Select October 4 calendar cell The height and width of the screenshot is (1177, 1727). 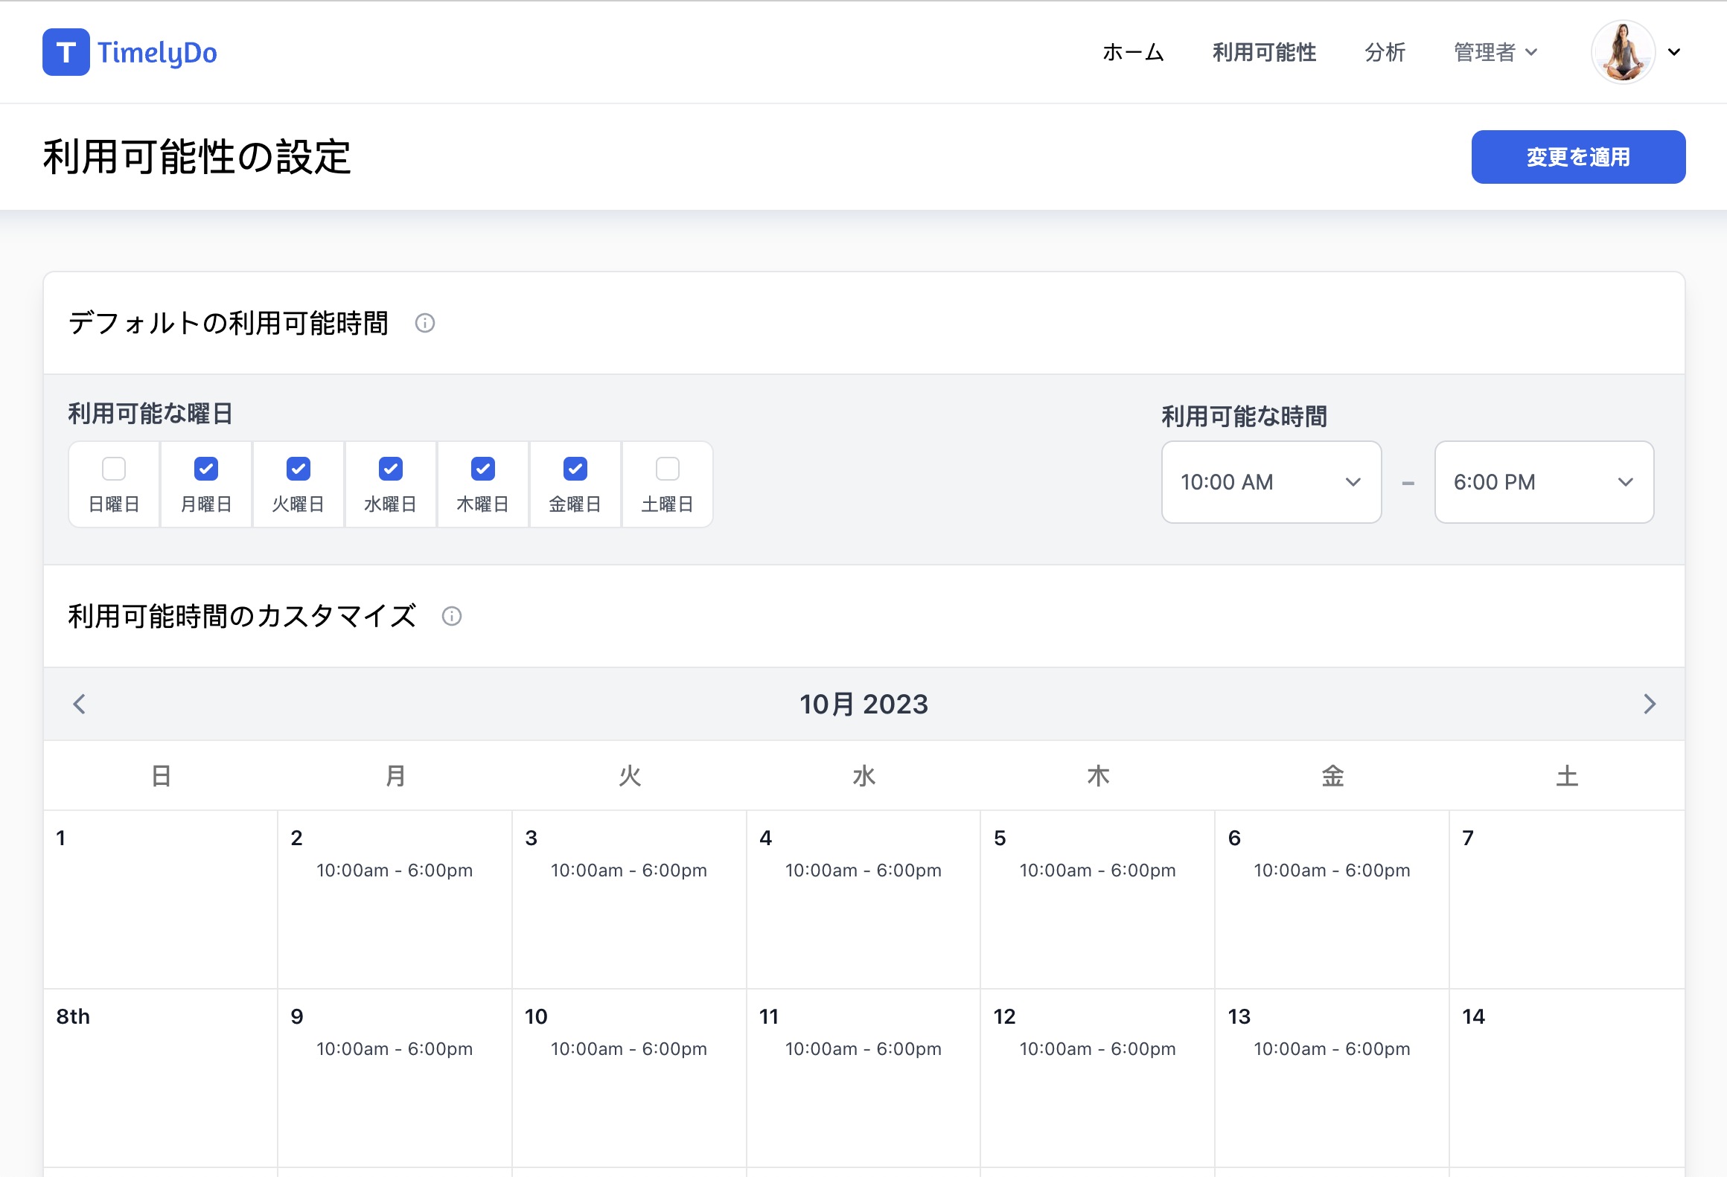point(863,899)
